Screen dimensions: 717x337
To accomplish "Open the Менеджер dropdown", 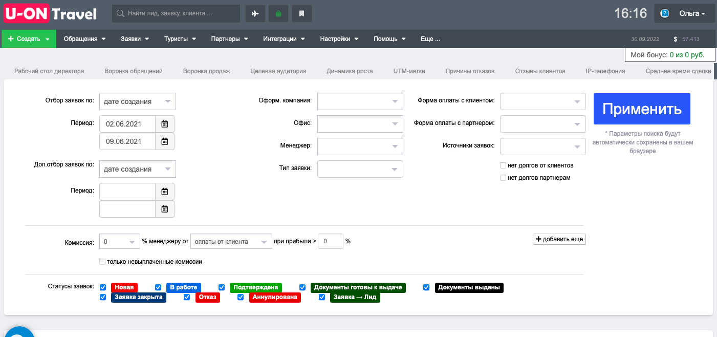I will tap(360, 146).
